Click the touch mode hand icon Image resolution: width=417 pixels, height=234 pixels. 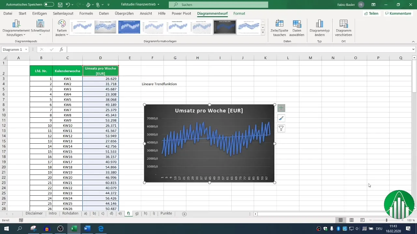click(x=98, y=5)
